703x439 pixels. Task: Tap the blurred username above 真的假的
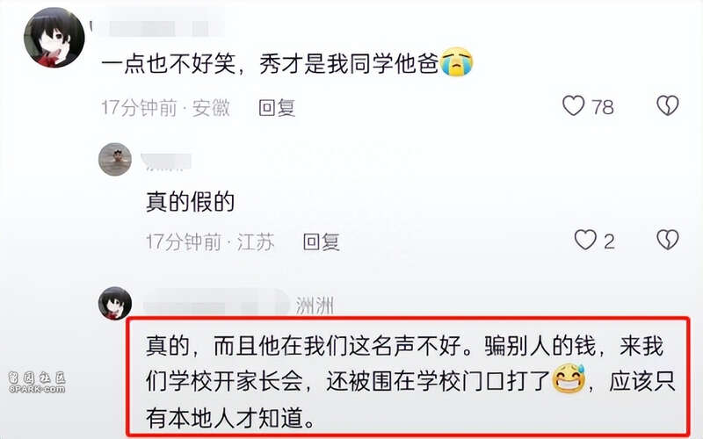tap(166, 162)
